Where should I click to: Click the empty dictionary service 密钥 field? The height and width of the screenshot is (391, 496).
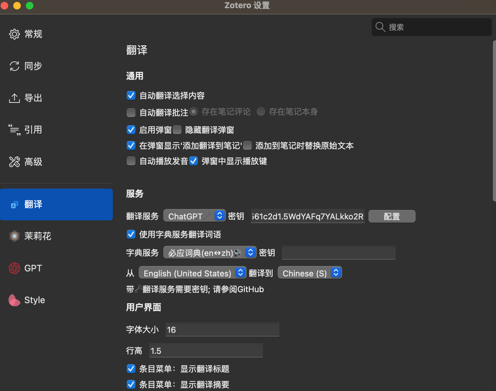tap(339, 253)
